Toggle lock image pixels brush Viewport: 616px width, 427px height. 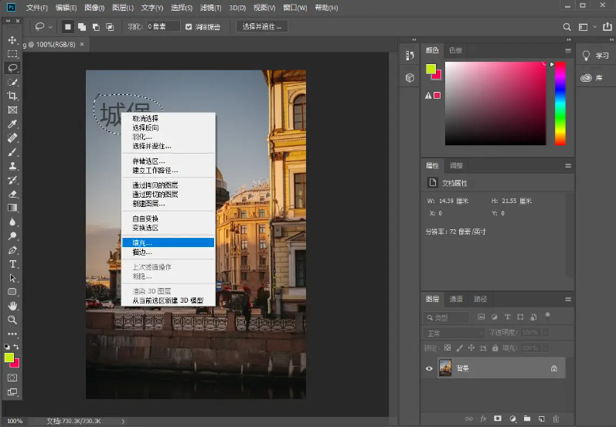click(x=459, y=347)
